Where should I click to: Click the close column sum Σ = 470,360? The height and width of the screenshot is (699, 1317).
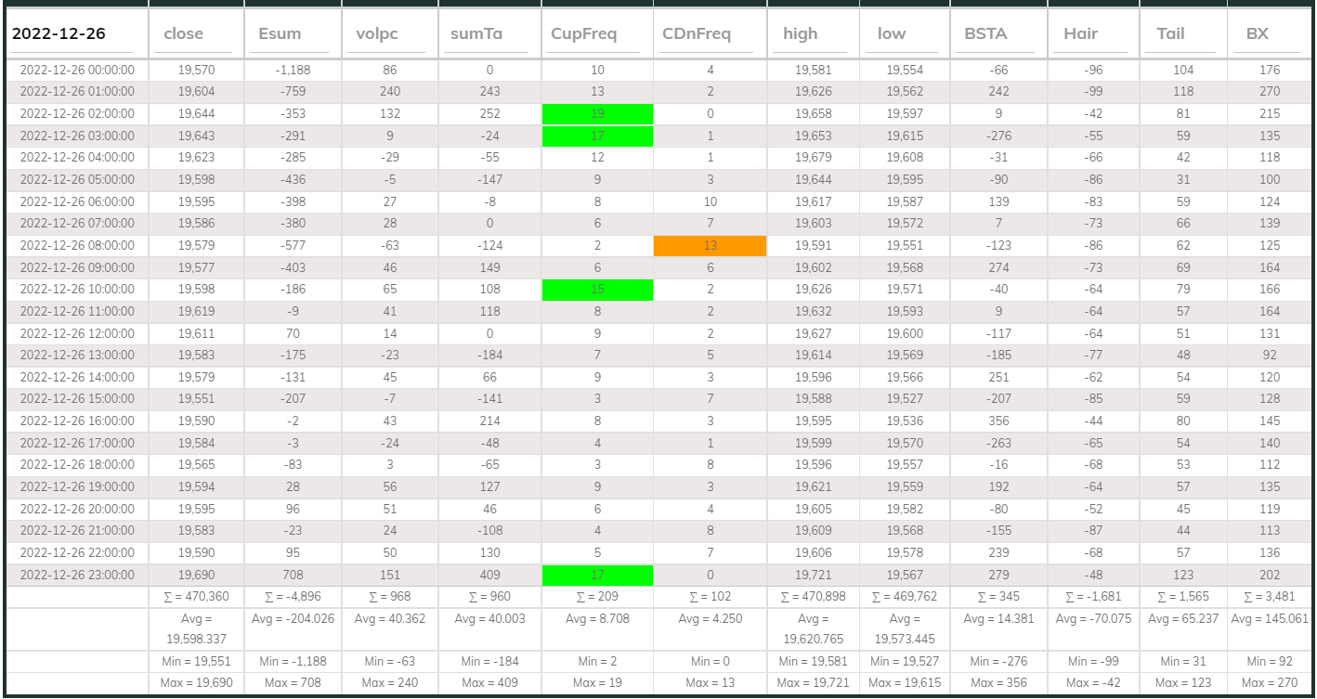tap(196, 597)
